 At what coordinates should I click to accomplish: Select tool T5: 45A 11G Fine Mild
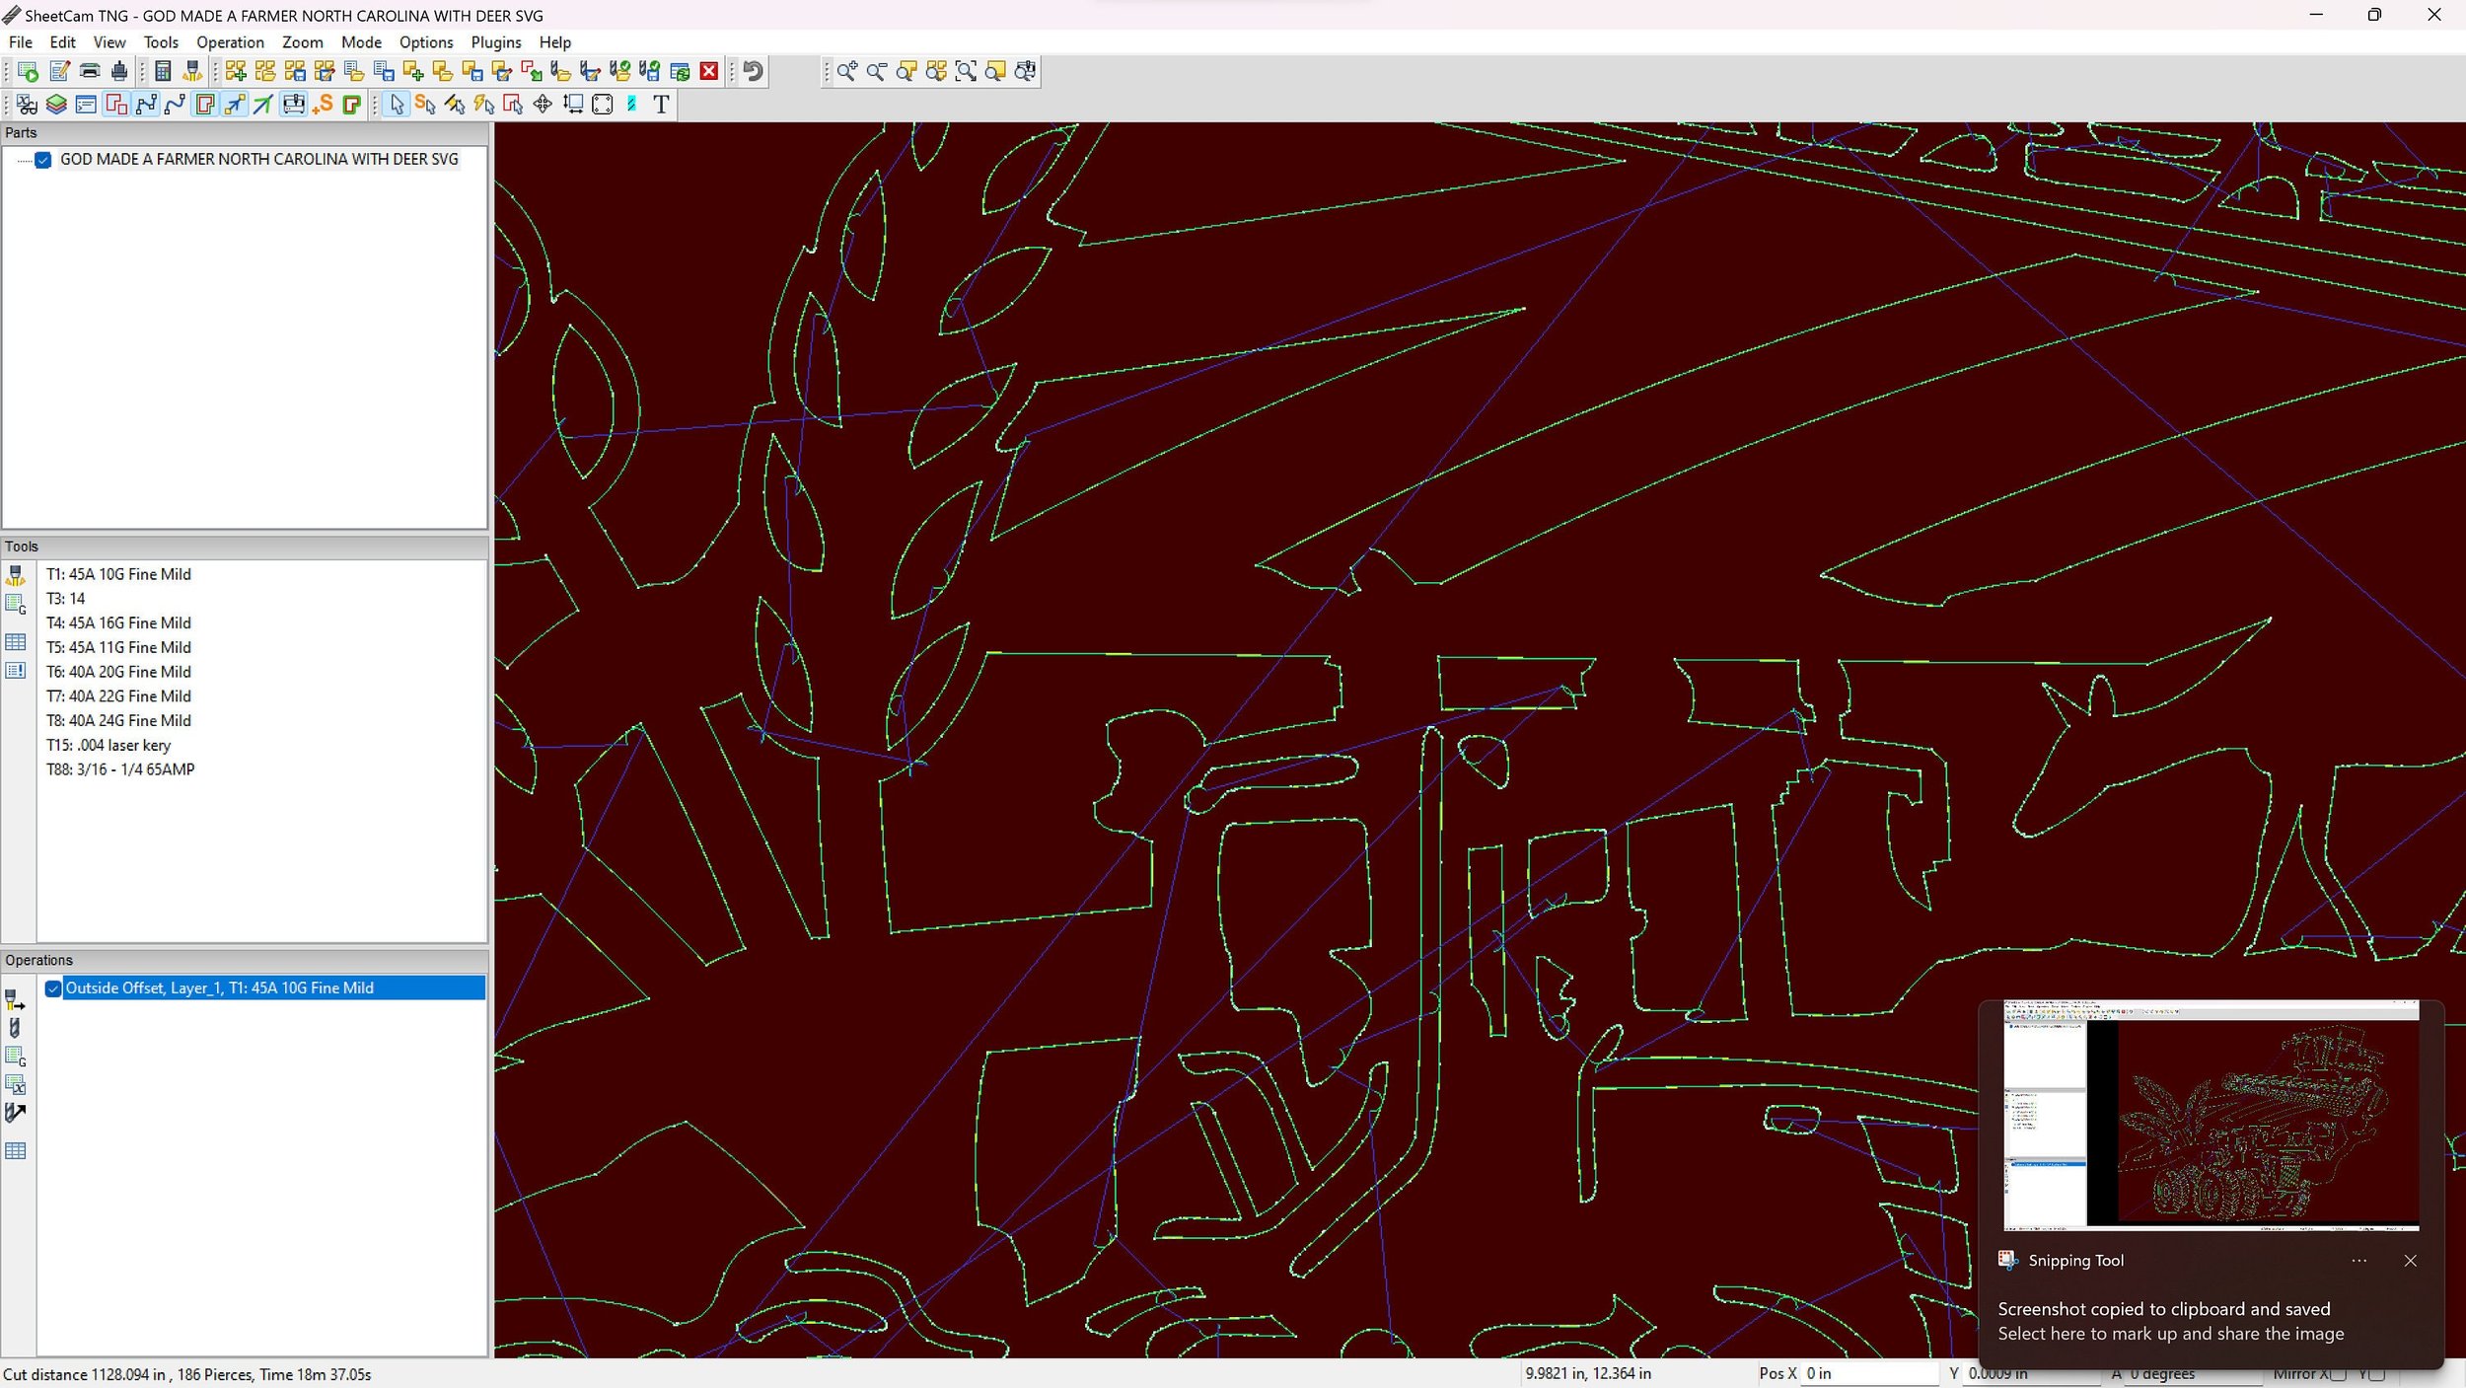pyautogui.click(x=118, y=648)
